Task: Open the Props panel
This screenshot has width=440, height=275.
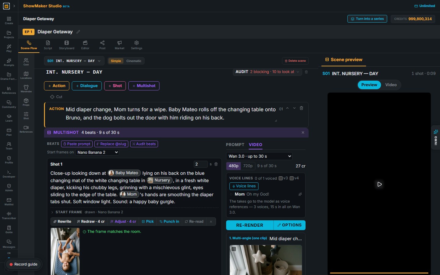Action: click(26, 102)
